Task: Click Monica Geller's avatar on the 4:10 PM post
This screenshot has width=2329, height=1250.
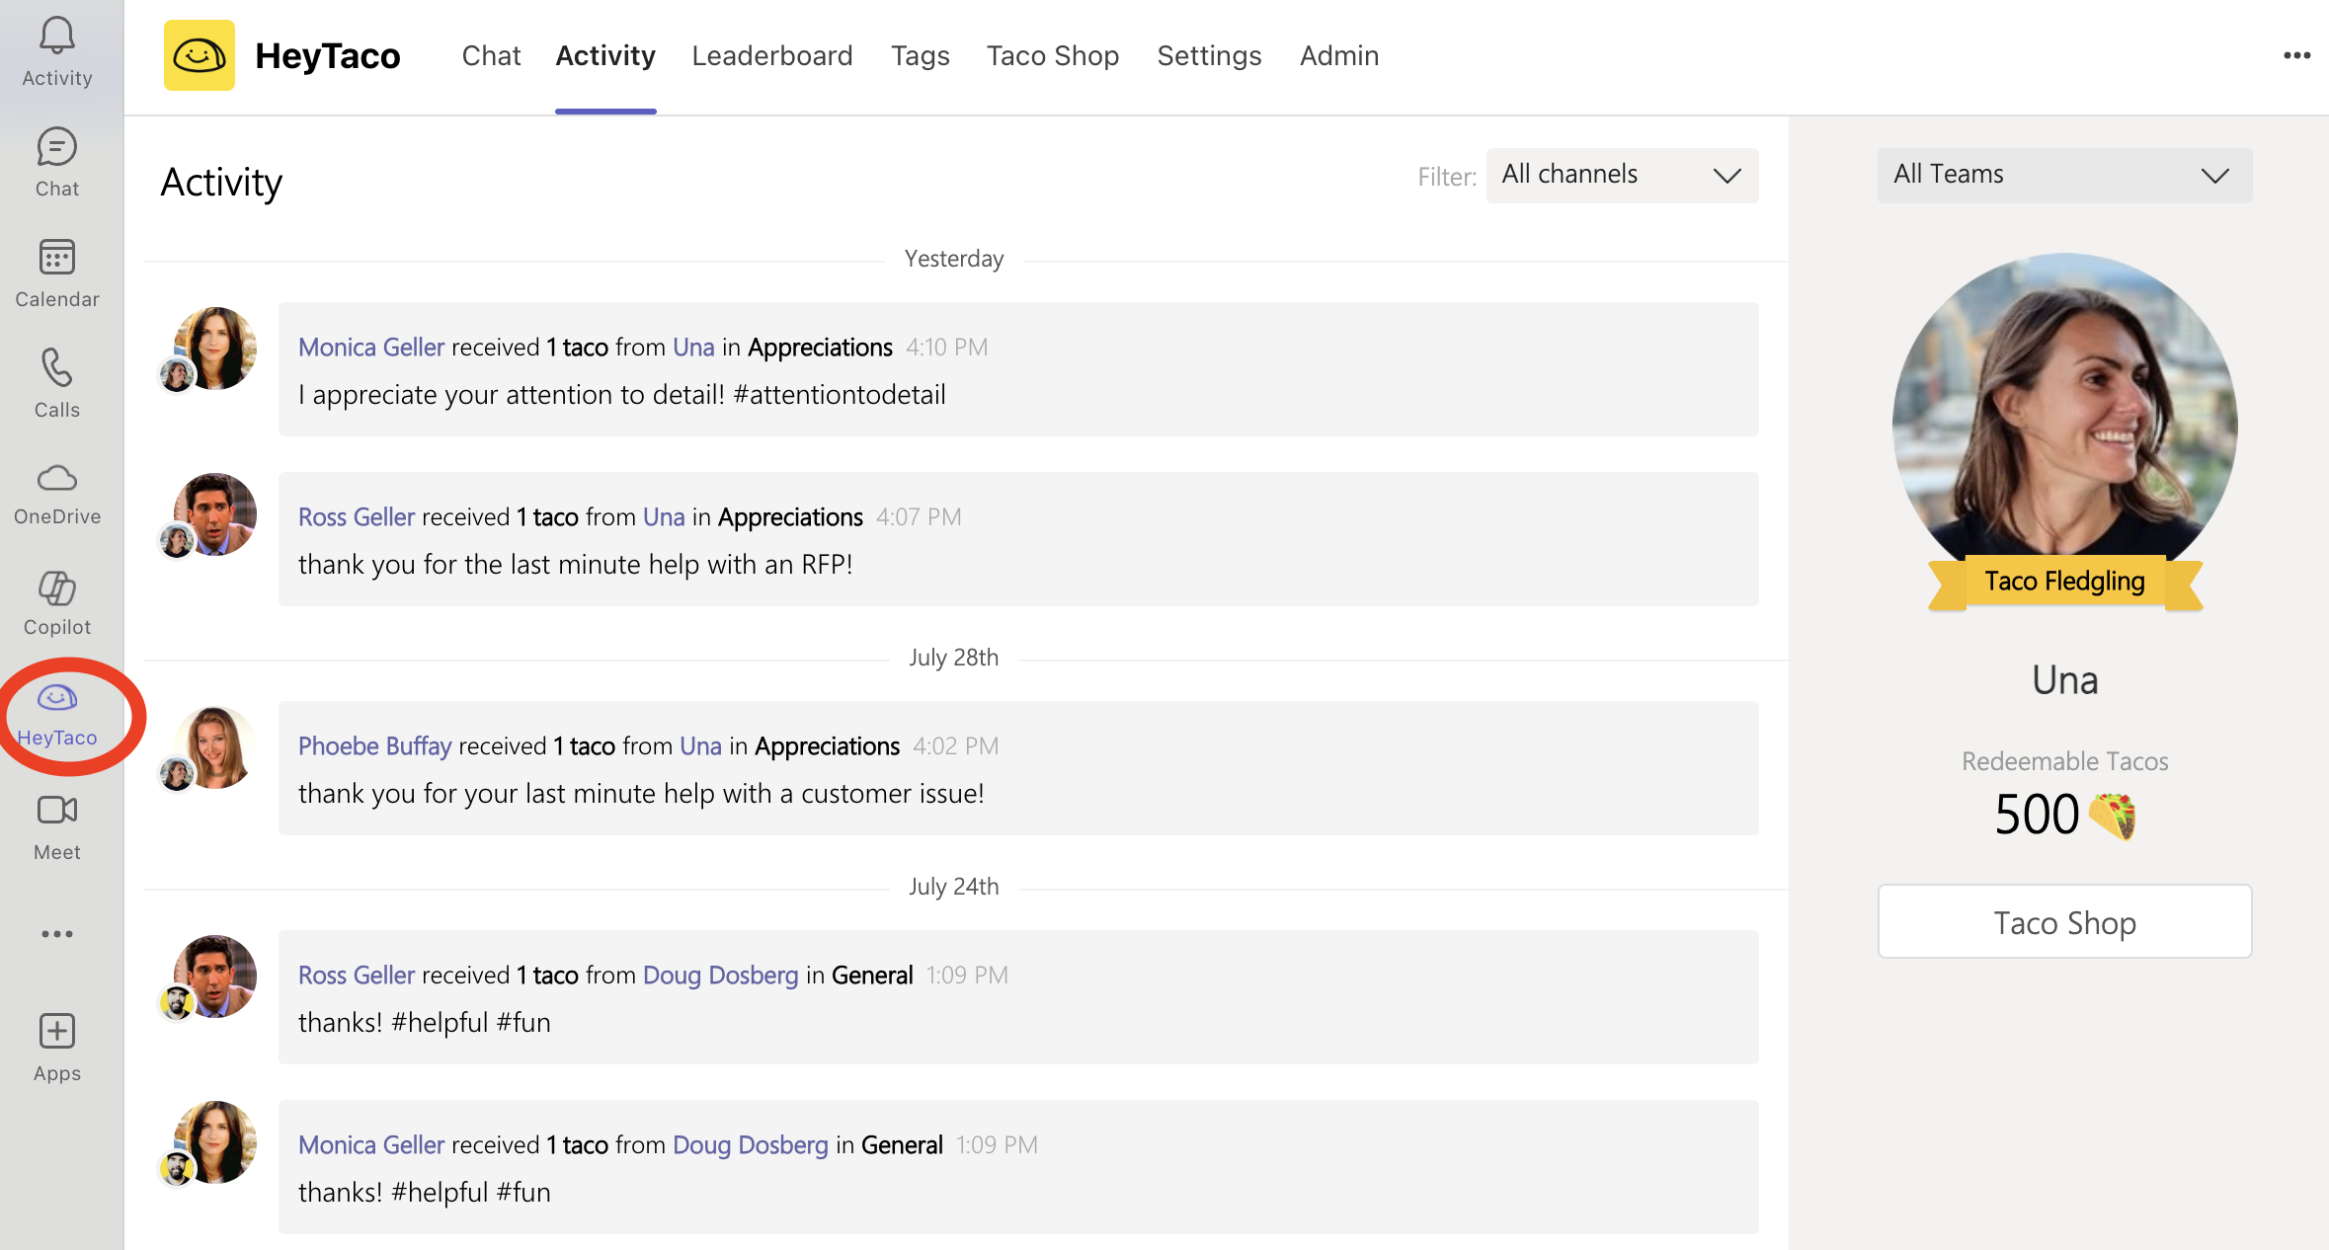Action: 215,348
